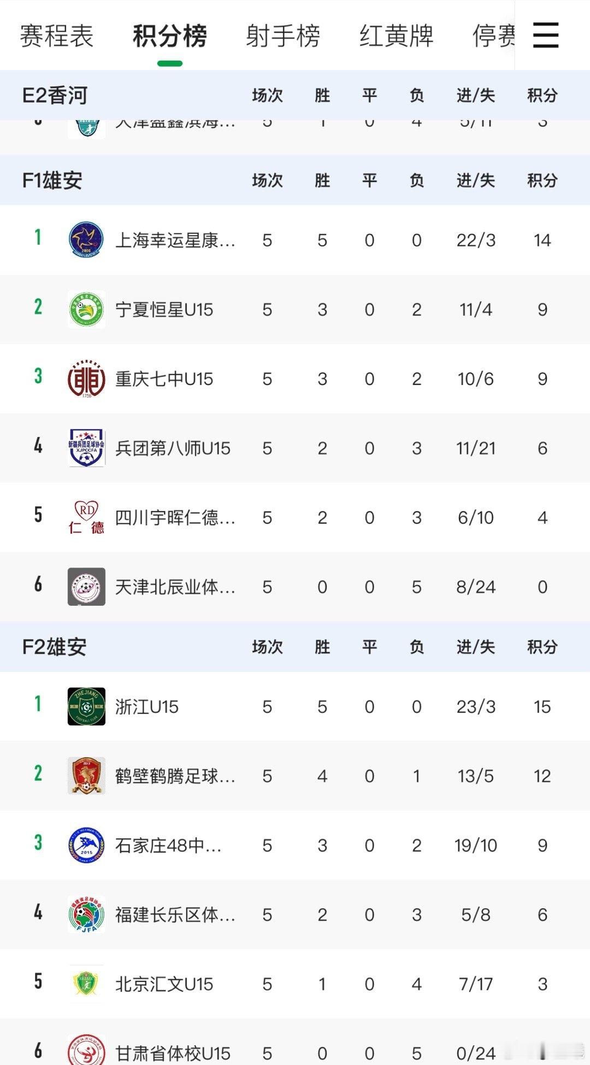Tap the 浙江U15 club badge
The width and height of the screenshot is (590, 1065).
pos(86,706)
